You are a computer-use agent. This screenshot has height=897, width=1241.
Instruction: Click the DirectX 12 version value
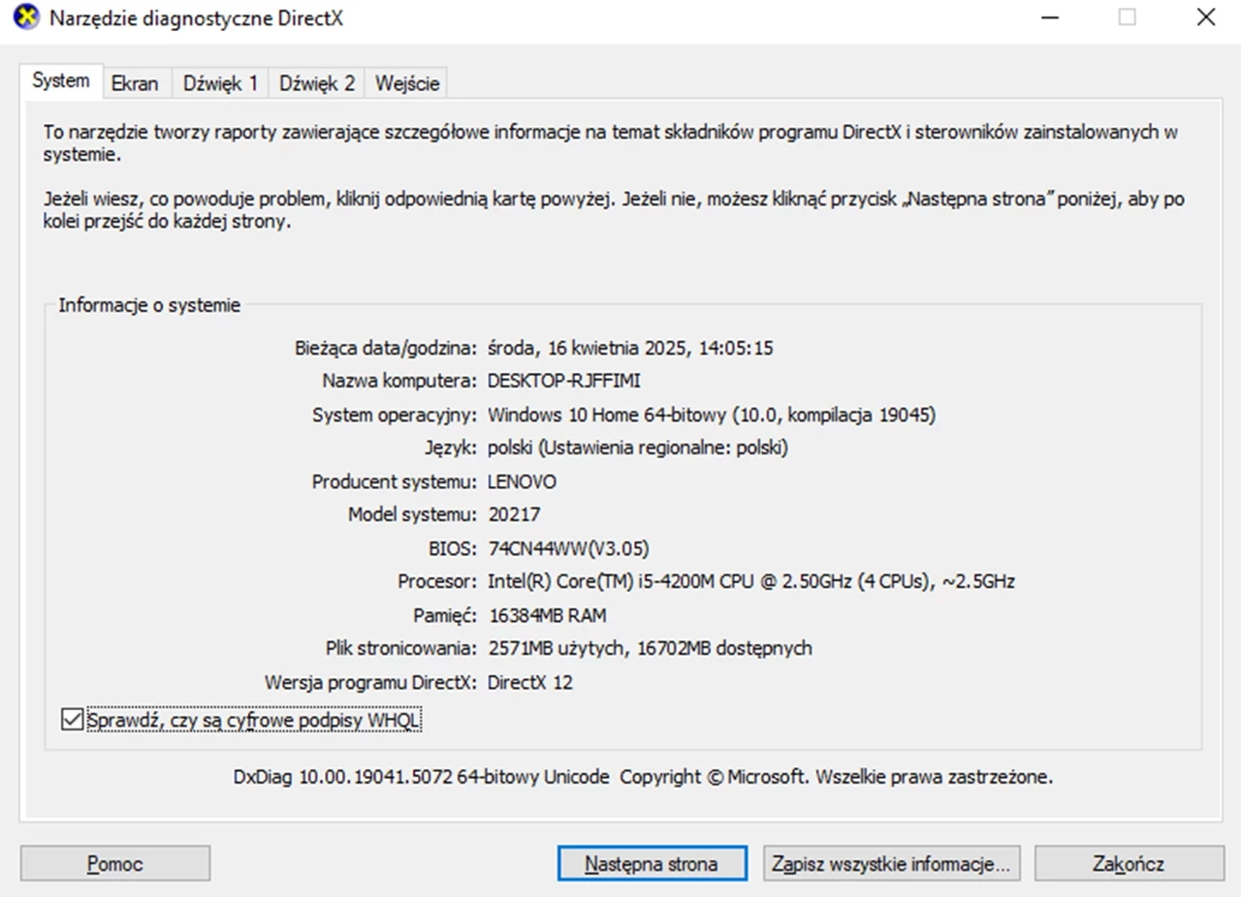coord(529,682)
